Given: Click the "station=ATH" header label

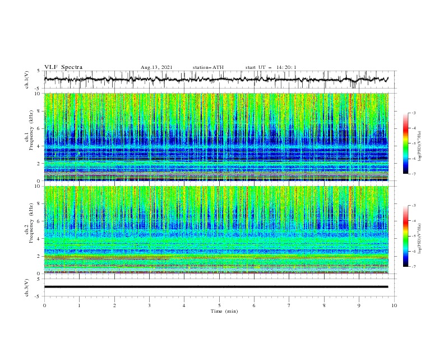Looking at the screenshot, I should (208, 67).
